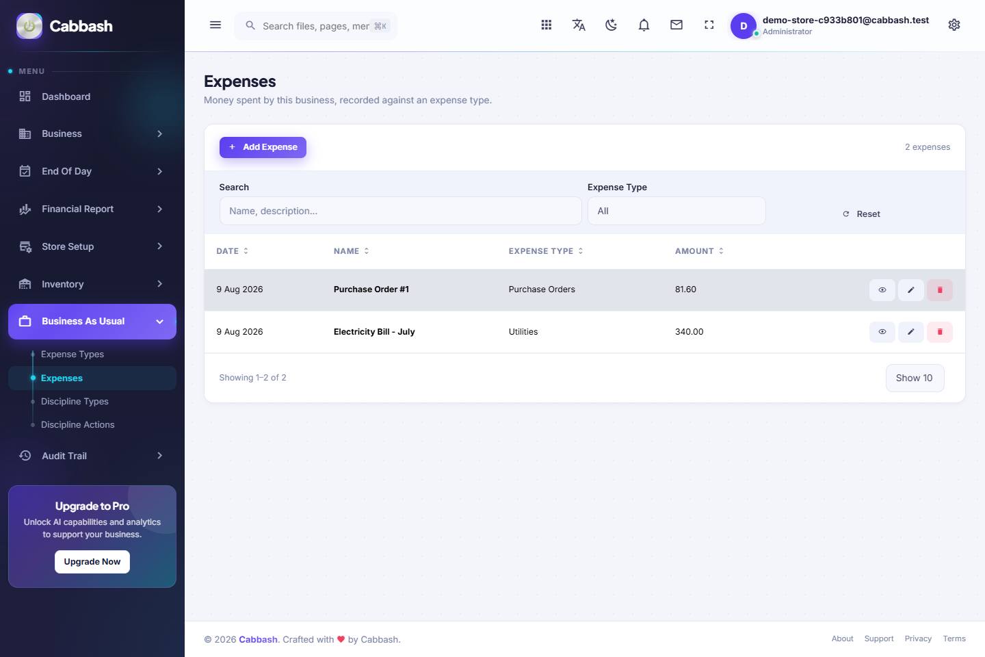Expand the End Of Day menu

(92, 171)
